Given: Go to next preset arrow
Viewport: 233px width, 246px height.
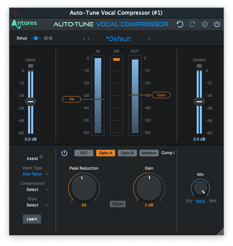Looking at the screenshot, I should click(88, 39).
